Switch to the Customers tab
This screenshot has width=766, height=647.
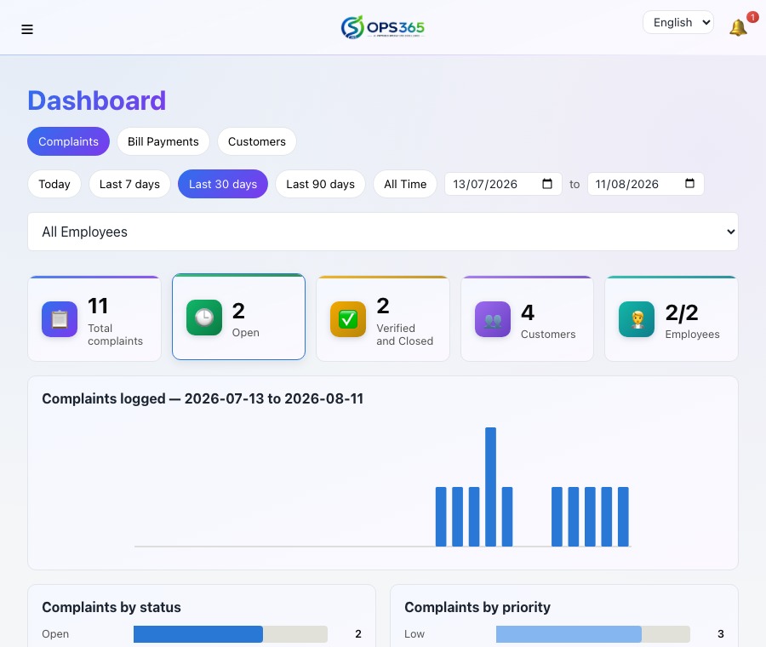click(257, 141)
